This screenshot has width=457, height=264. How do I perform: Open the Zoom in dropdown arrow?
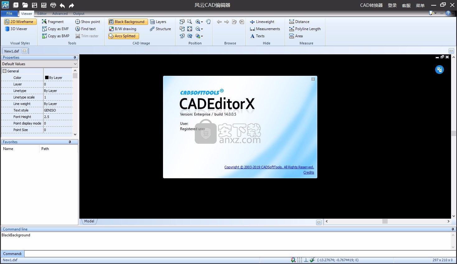(202, 22)
